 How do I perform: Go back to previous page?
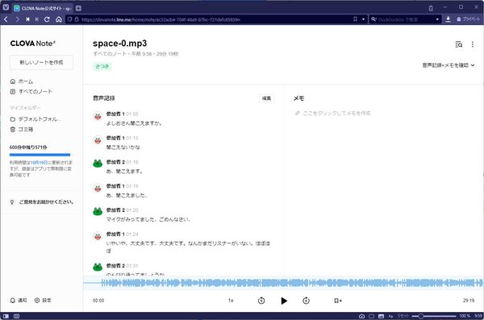(6, 19)
